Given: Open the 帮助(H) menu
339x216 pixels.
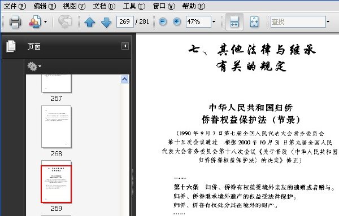Looking at the screenshot, I should [194, 6].
